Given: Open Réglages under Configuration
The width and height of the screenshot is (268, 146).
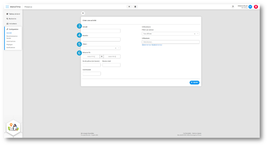Looking at the screenshot, I should pyautogui.click(x=10, y=45).
